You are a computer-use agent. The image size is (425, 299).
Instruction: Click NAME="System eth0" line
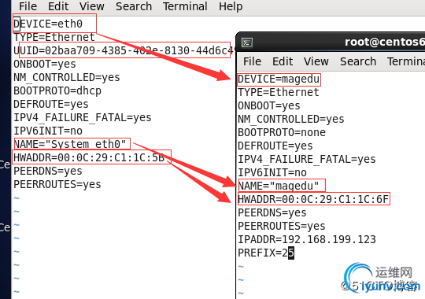[x=70, y=144]
